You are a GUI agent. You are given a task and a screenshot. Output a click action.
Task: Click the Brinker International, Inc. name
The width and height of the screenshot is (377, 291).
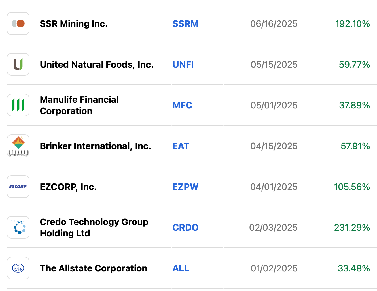click(96, 146)
